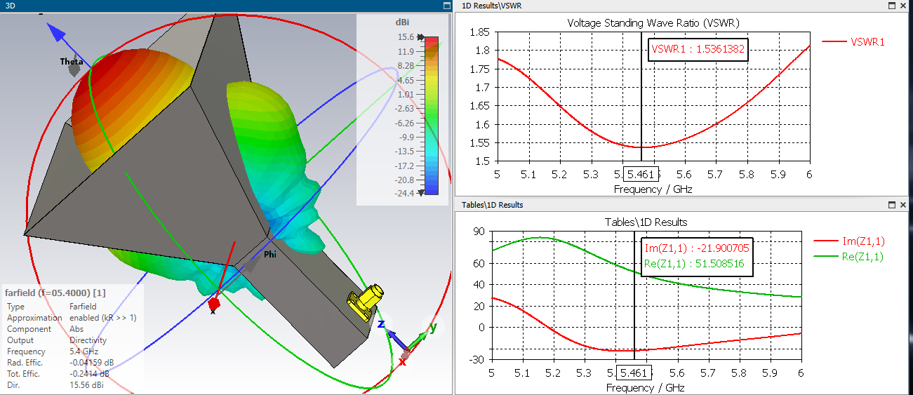Screen dimensions: 913x395
Task: Click the farfield (f=05.4000) [1] info heading
Action: tap(55, 293)
